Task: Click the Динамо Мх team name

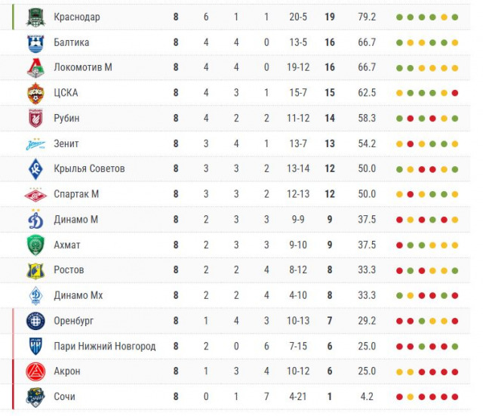Action: tap(78, 295)
